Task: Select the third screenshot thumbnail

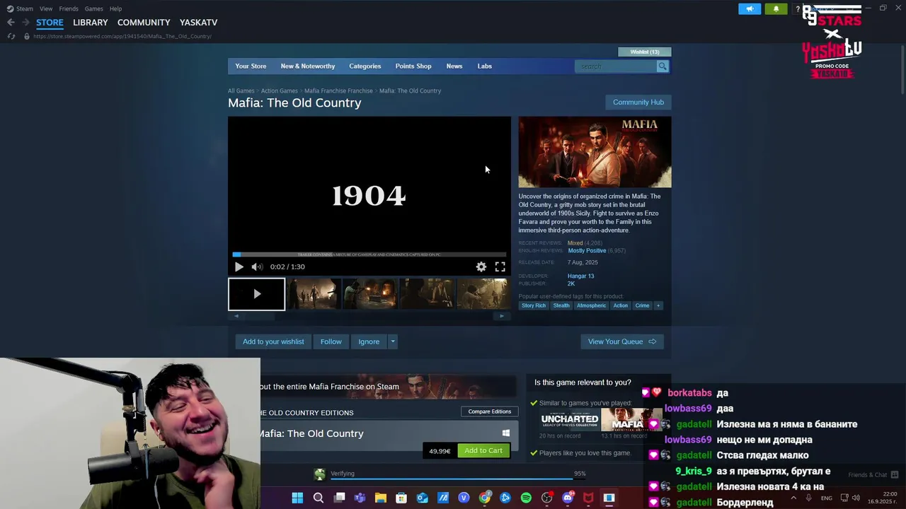Action: pos(369,294)
